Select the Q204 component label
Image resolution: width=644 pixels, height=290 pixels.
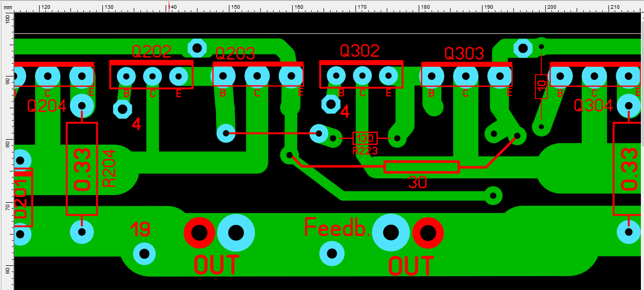[x=46, y=106]
